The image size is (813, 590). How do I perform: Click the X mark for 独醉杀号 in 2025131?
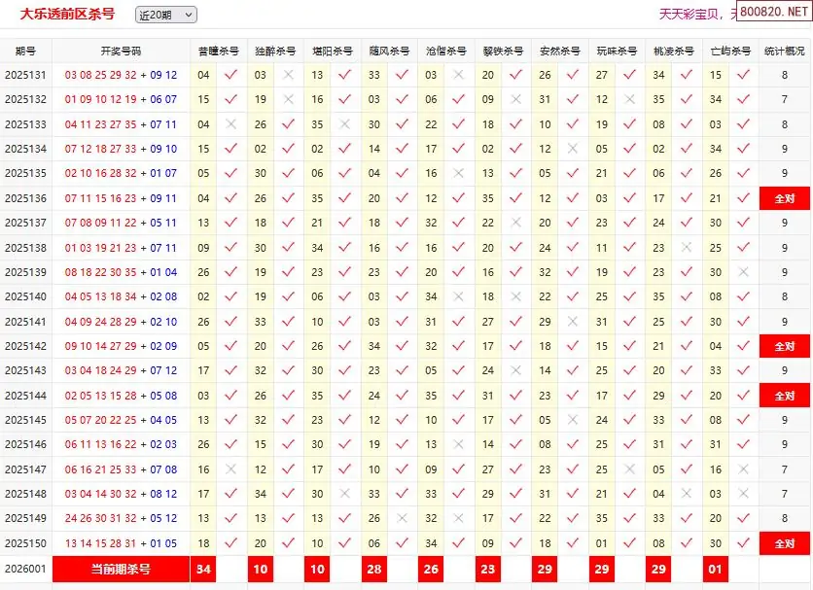pyautogui.click(x=288, y=75)
